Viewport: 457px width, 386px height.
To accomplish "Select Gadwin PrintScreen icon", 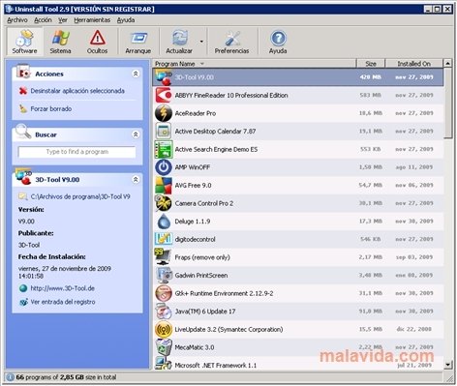I will click(x=164, y=276).
